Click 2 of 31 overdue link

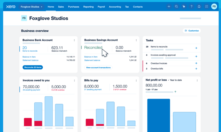tap(120, 89)
